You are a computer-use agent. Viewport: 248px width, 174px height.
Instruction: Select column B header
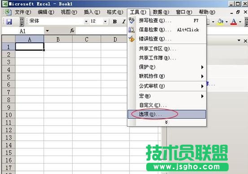point(58,39)
